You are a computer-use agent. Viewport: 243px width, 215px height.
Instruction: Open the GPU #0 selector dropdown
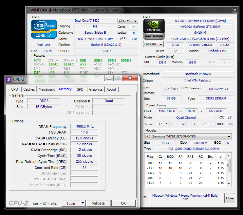pyautogui.click(x=153, y=44)
